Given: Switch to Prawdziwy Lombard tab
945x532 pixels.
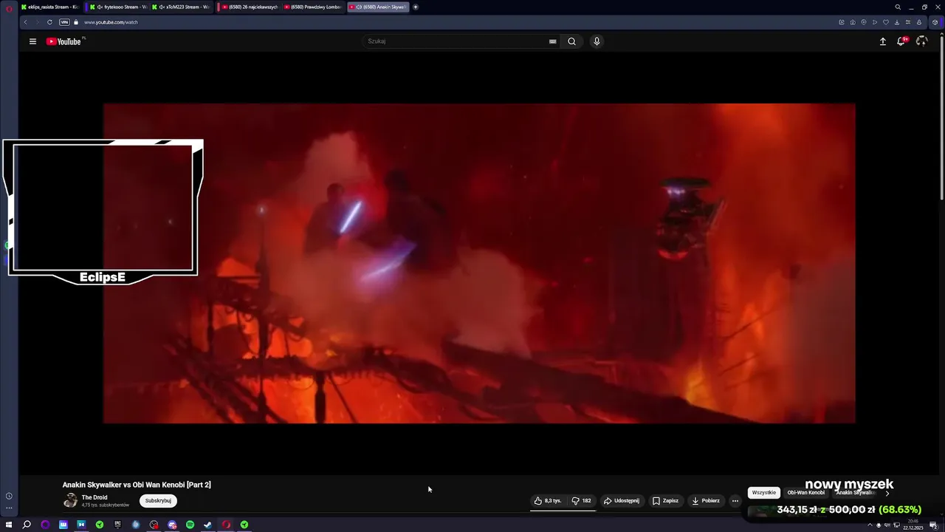Looking at the screenshot, I should [x=313, y=7].
